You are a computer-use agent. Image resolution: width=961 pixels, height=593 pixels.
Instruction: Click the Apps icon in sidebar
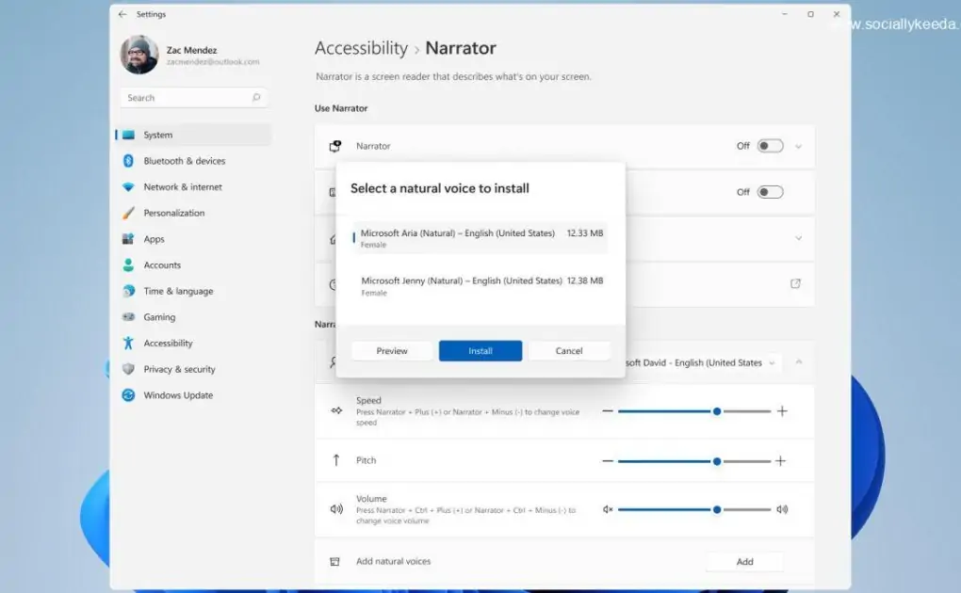128,239
